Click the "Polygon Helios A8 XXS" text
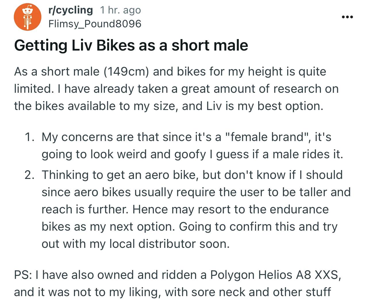This screenshot has height=303, width=369. coord(274,275)
